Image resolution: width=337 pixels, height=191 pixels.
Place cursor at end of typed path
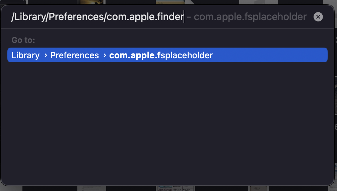coord(184,17)
